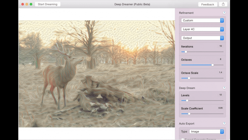This screenshot has width=248, height=140.
Task: Open the Auto Export help question mark
Action: (224, 123)
